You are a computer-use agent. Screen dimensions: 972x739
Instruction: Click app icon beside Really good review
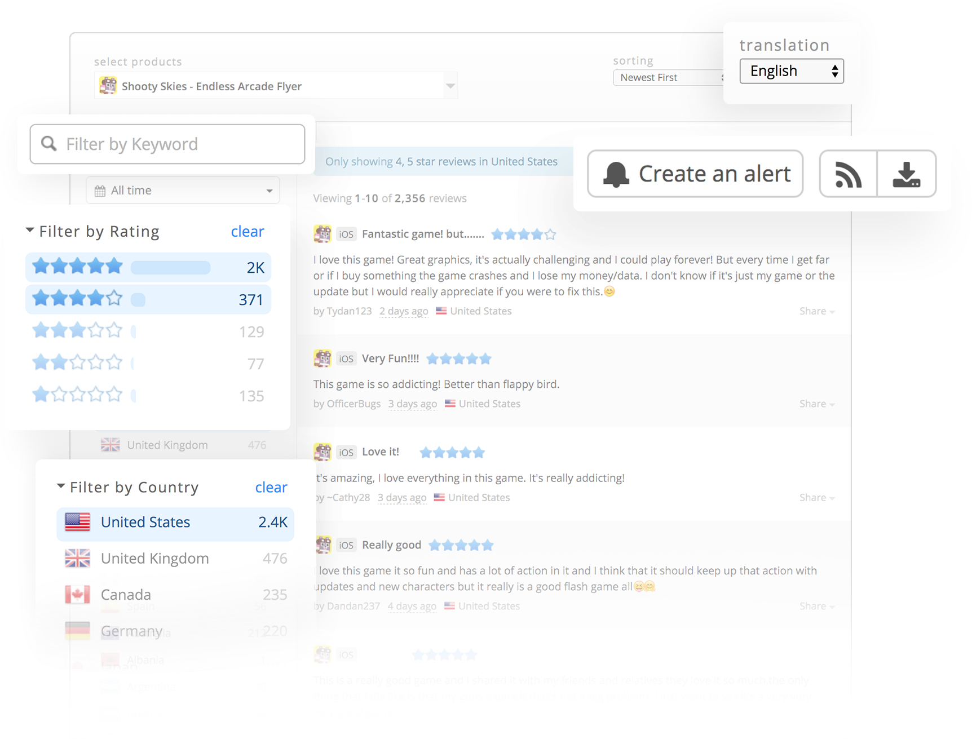tap(323, 545)
